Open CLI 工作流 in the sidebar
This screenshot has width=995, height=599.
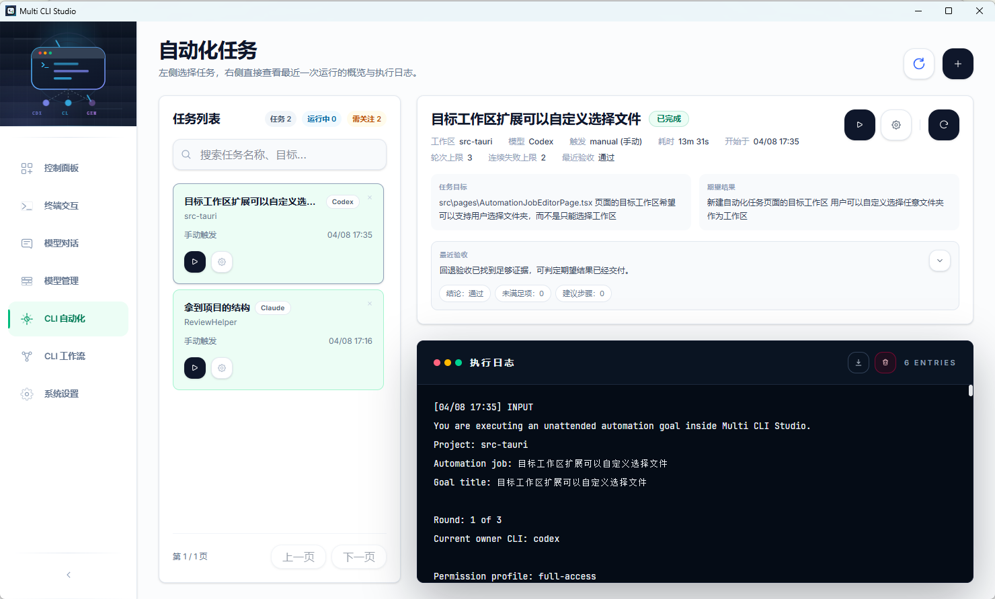coord(68,356)
